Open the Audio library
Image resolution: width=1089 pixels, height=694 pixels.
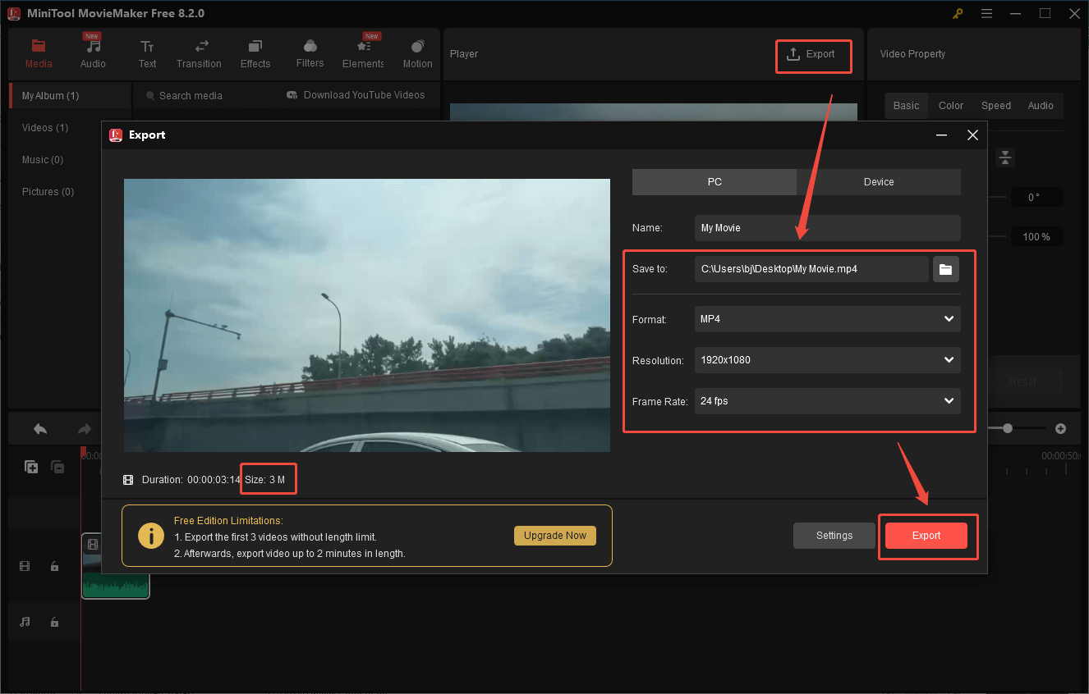[x=92, y=52]
